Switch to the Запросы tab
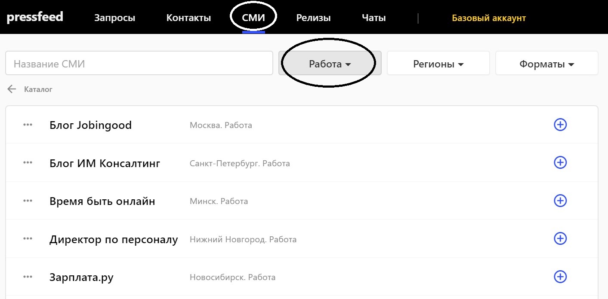The height and width of the screenshot is (299, 608). (x=114, y=18)
